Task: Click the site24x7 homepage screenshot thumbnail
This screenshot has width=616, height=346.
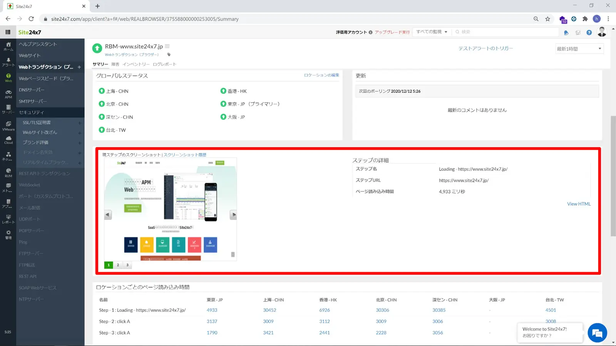Action: tap(170, 210)
